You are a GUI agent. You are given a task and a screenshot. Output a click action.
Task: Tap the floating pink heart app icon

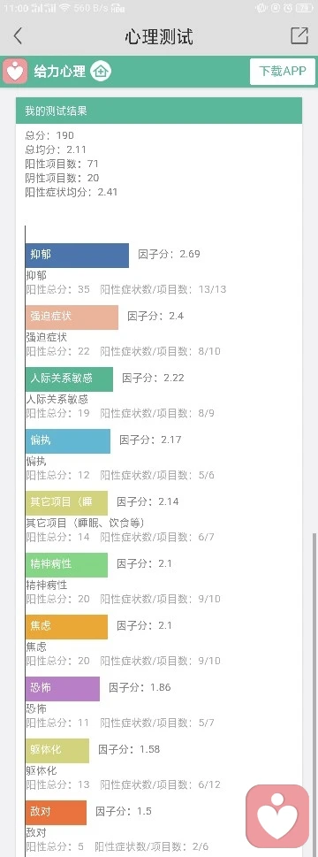coord(277,816)
